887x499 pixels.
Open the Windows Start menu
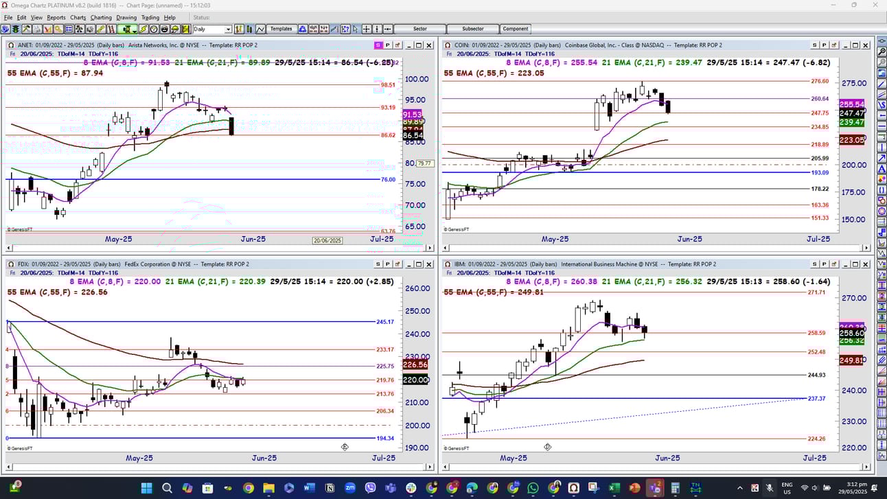point(146,488)
